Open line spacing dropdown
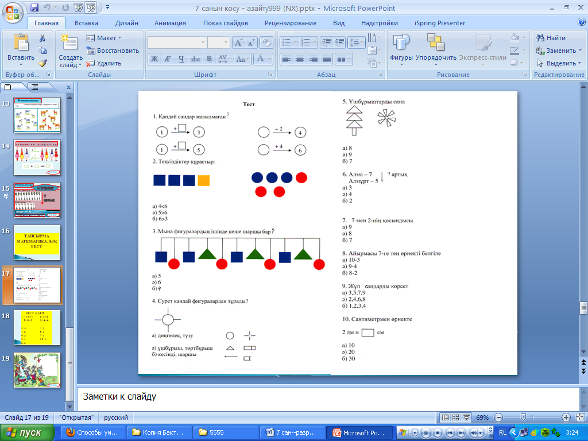 coord(356,42)
